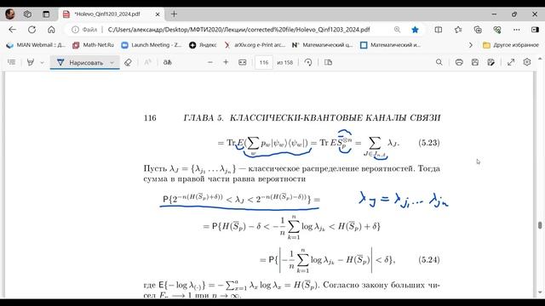This screenshot has width=545, height=306.
Task: Open a new browser tab
Action: click(174, 14)
